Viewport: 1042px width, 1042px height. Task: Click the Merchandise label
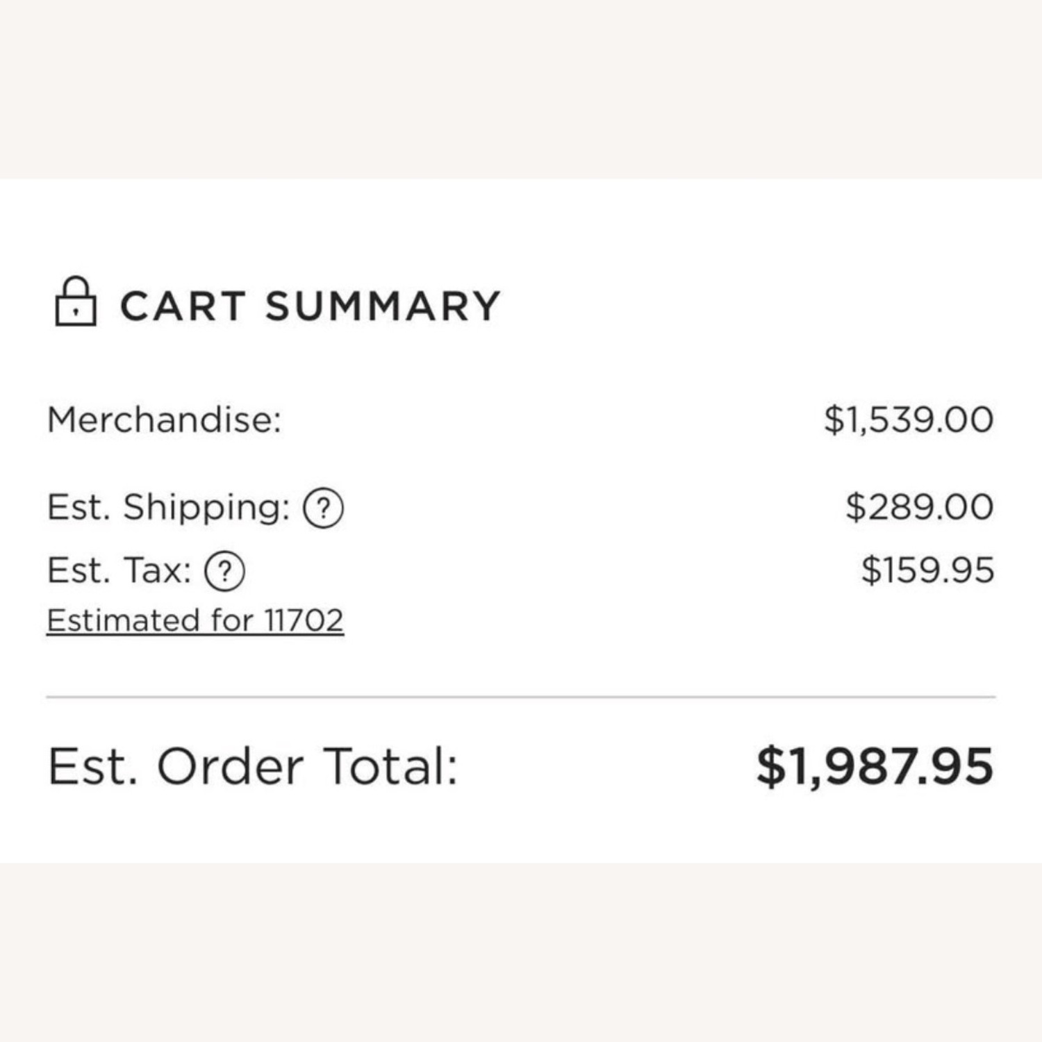coord(165,420)
